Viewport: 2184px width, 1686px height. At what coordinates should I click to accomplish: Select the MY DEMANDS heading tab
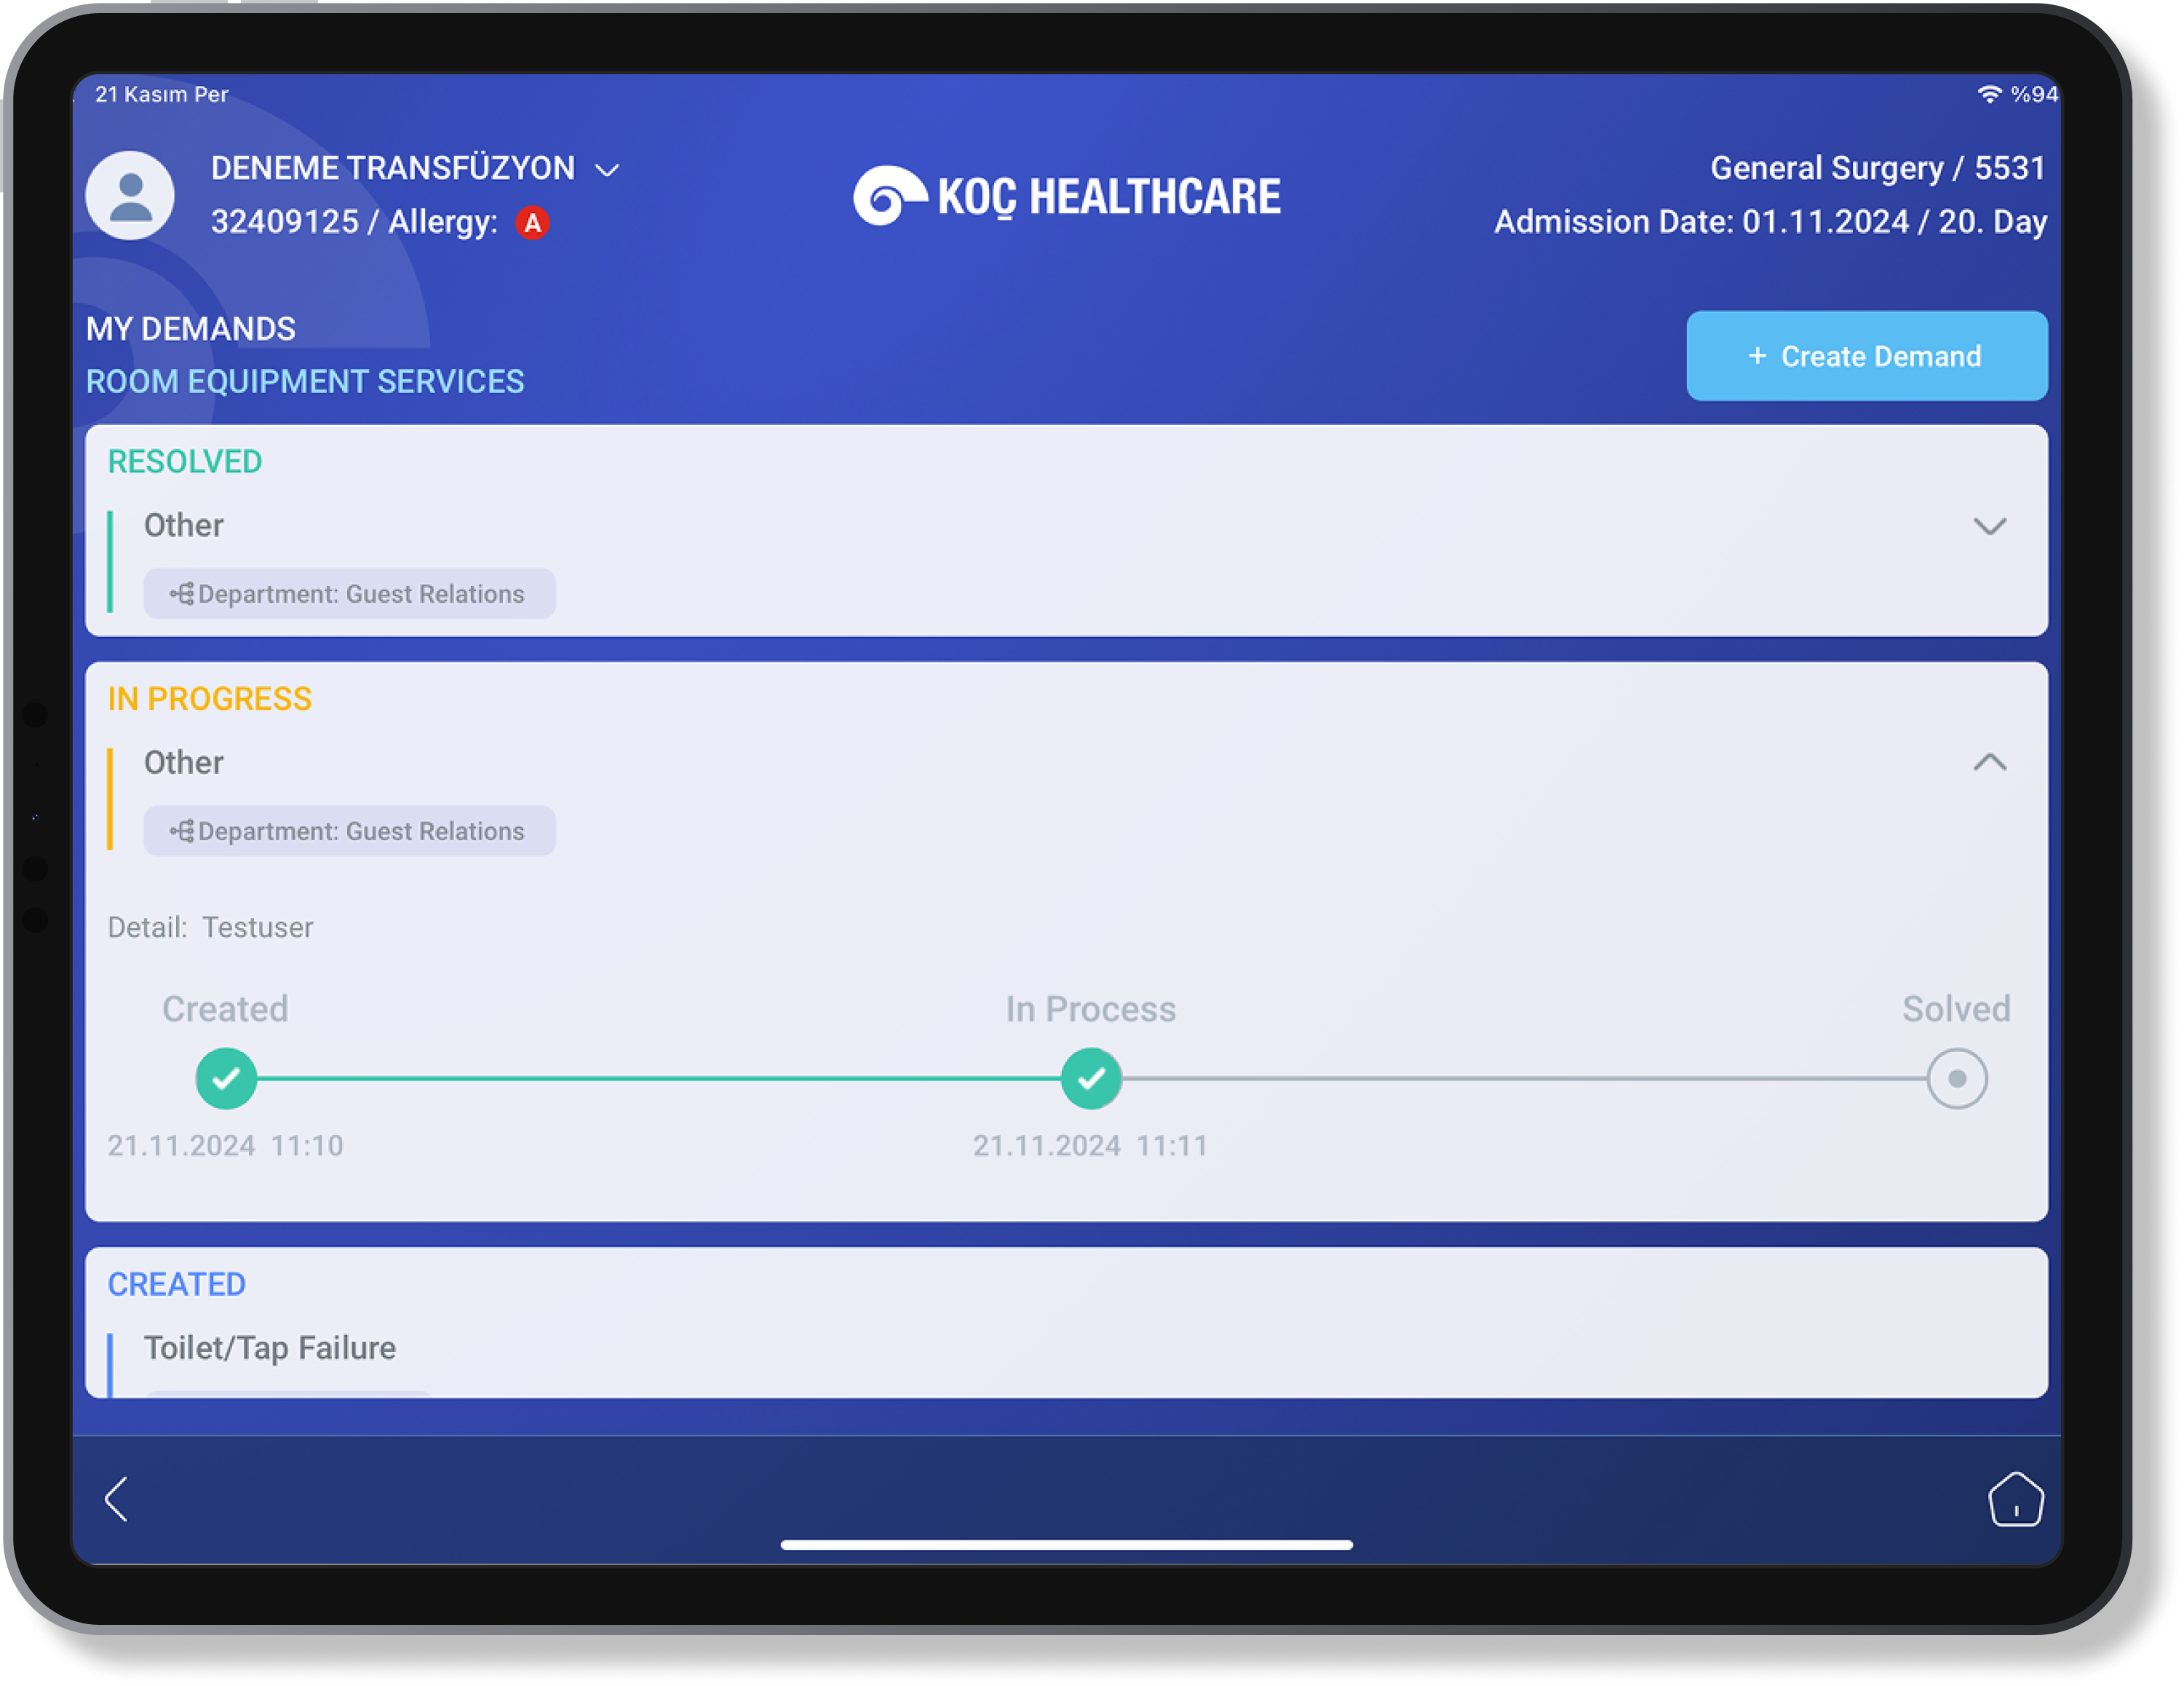(x=190, y=329)
